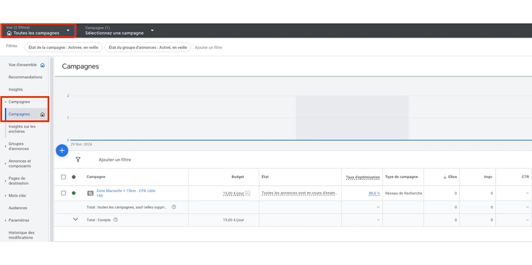Click the Type de campagne column header

click(x=401, y=177)
